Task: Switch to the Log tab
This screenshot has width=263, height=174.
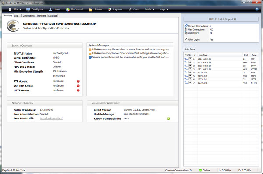Action: (x=18, y=16)
